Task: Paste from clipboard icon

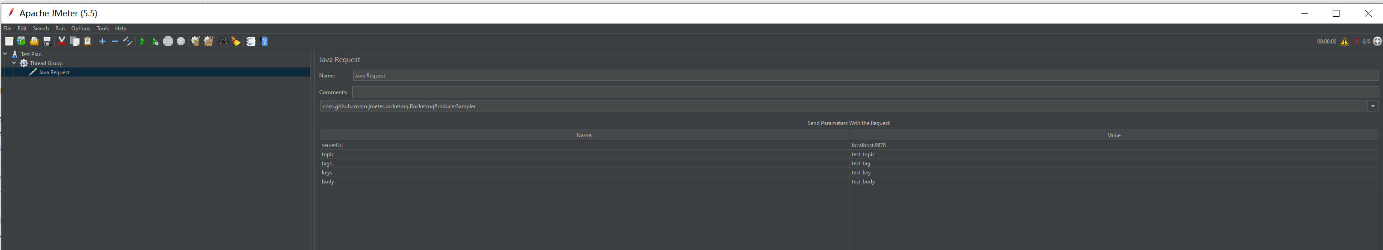Action: pyautogui.click(x=87, y=41)
